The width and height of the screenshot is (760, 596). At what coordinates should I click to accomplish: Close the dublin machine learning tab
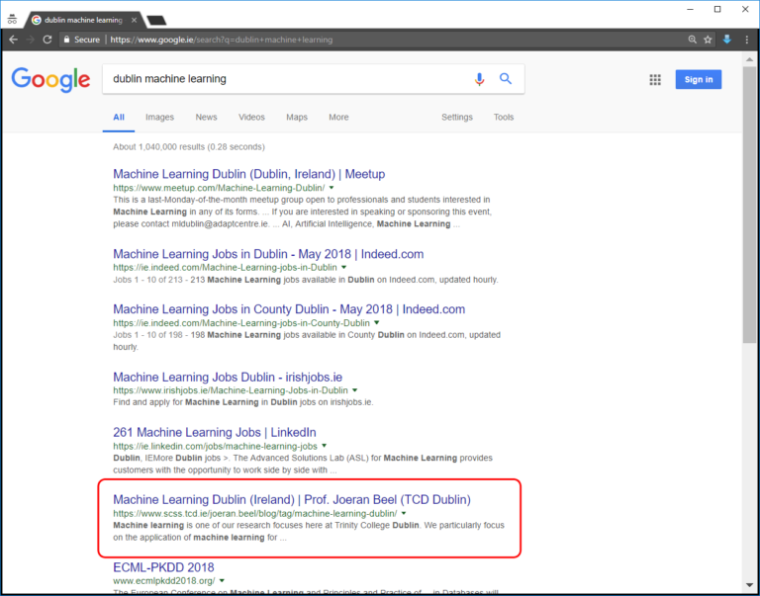pyautogui.click(x=135, y=21)
